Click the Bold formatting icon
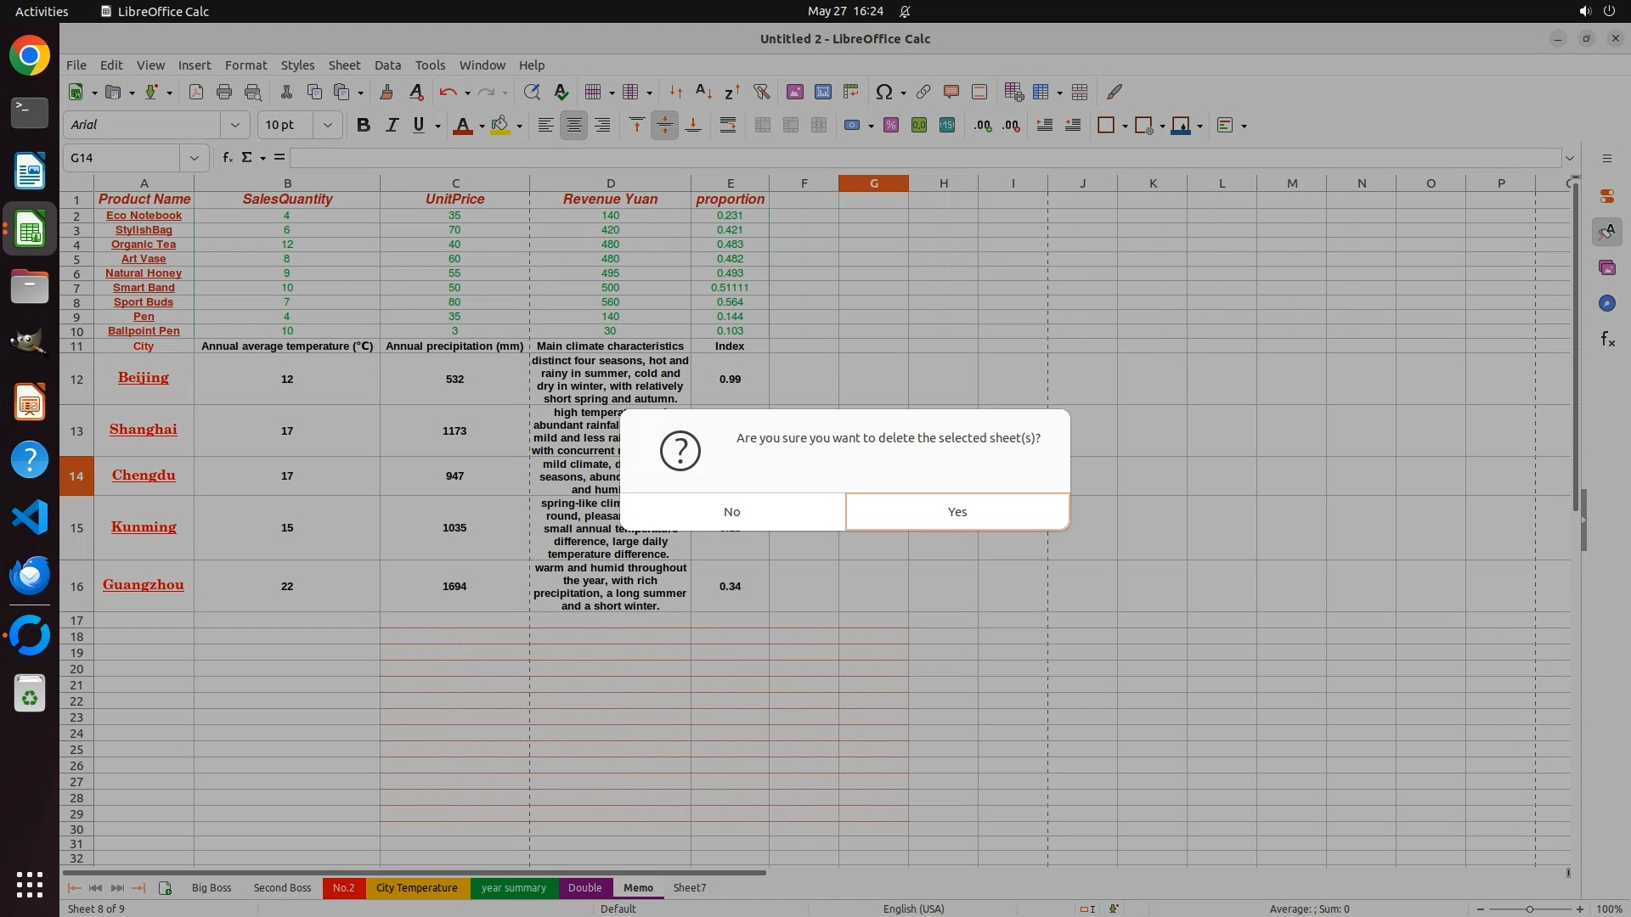The width and height of the screenshot is (1631, 917). coord(364,126)
